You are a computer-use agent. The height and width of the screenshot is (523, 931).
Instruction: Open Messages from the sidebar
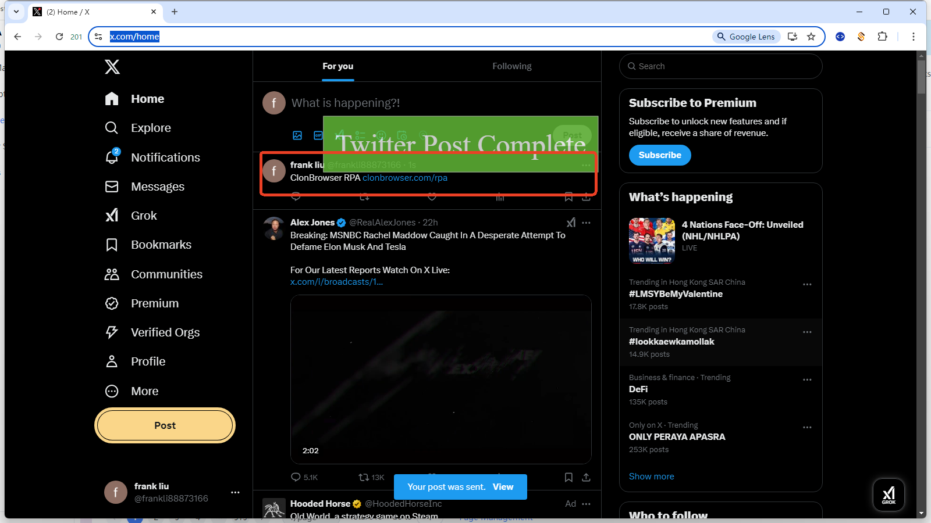click(144, 187)
